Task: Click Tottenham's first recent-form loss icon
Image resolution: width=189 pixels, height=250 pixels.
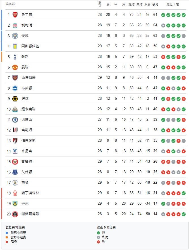Action: point(163,57)
